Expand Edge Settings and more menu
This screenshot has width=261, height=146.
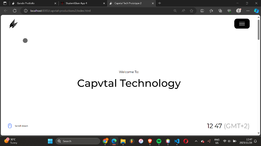tap(248, 11)
